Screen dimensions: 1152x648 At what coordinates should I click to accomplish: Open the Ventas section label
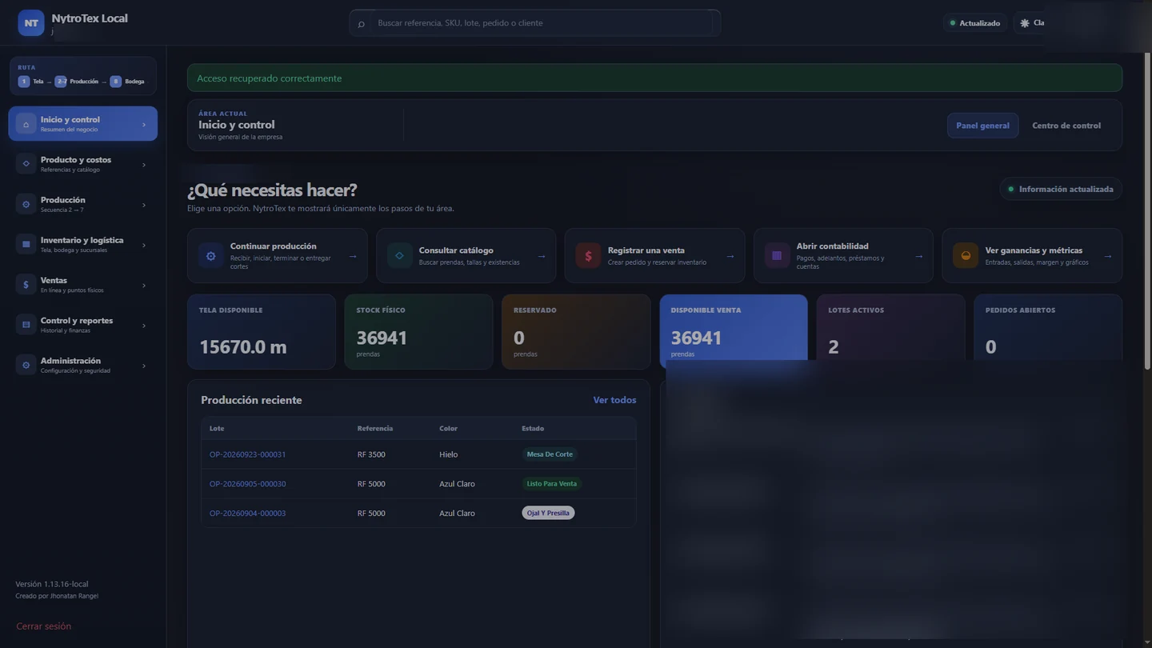click(x=54, y=281)
